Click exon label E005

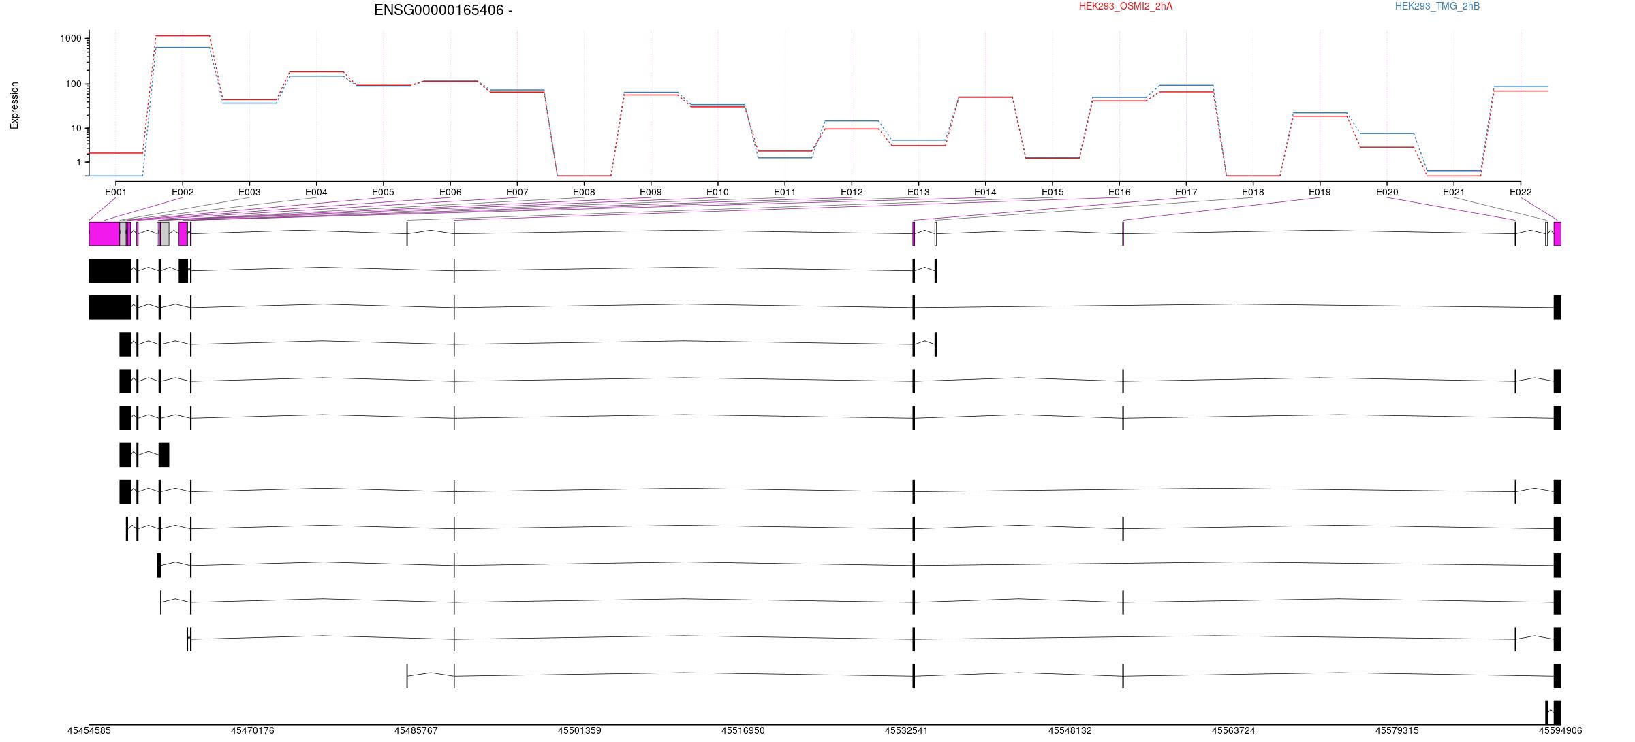point(383,193)
